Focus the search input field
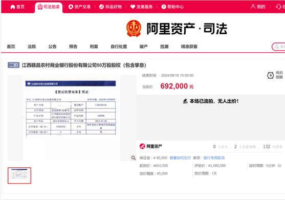Image resolution: width=285 pixels, height=200 pixels. (x=279, y=47)
